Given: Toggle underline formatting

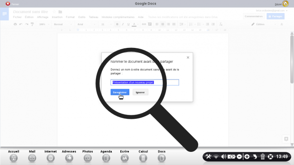Looking at the screenshot, I should 128,24.
